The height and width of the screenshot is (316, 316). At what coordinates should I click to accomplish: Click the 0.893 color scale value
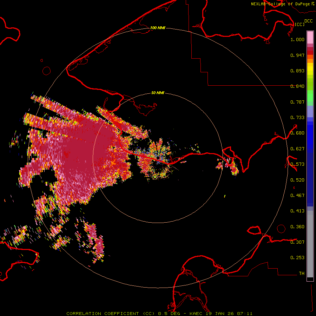[x=297, y=71]
